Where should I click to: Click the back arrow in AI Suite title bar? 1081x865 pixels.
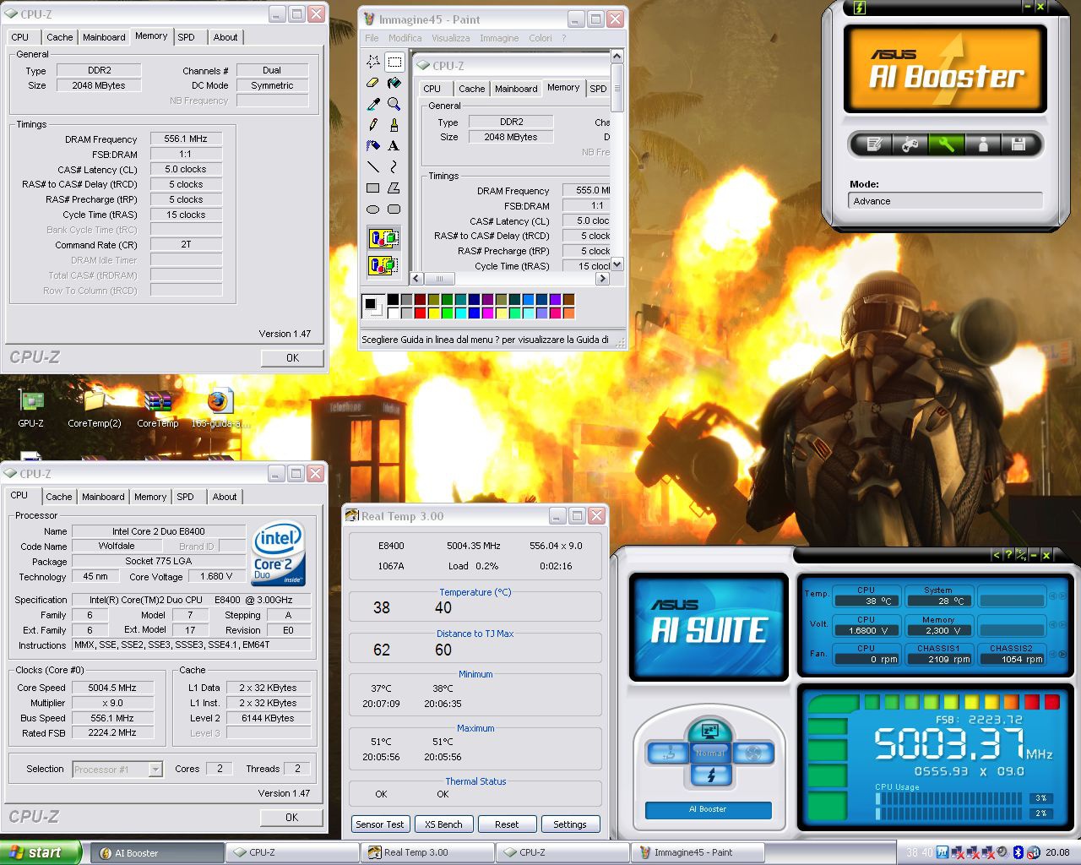pos(997,555)
